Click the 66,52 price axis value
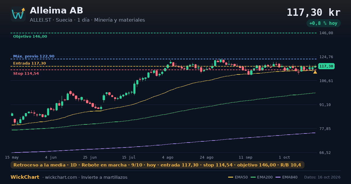351x184 pixels. point(325,152)
